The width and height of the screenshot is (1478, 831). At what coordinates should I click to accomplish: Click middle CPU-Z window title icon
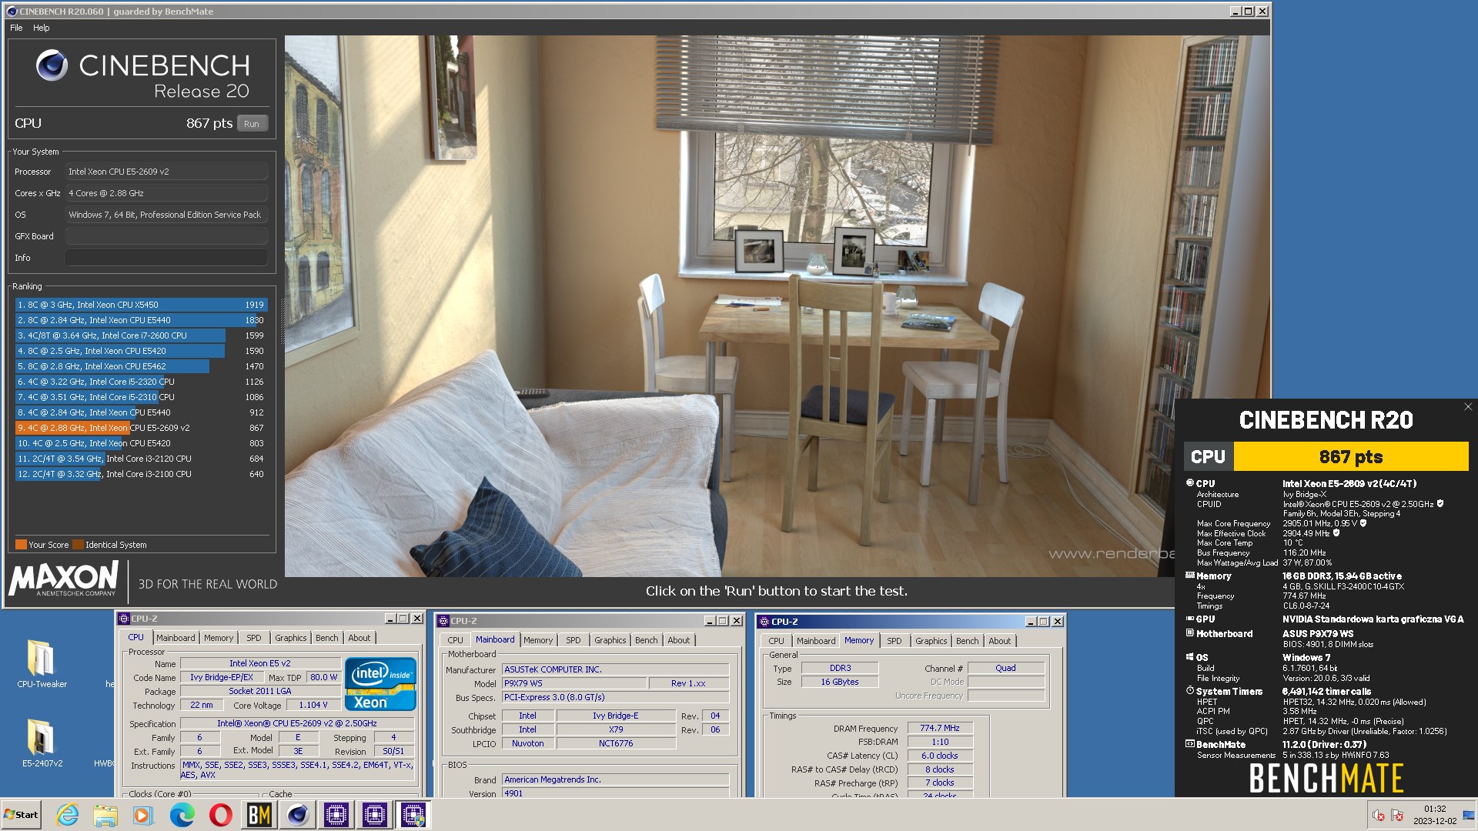[443, 621]
